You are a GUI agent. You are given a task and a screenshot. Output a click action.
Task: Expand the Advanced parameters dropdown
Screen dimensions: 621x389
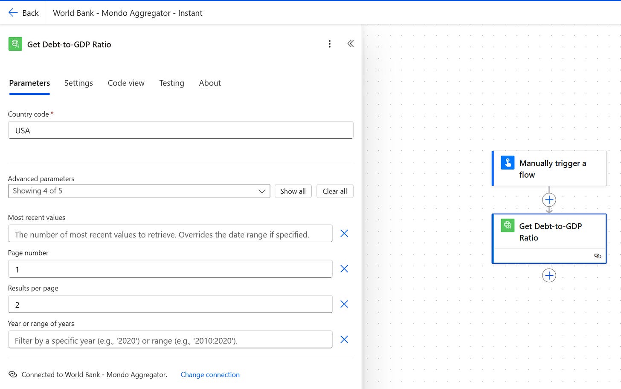pyautogui.click(x=139, y=191)
